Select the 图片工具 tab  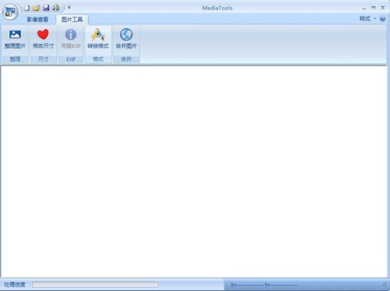pyautogui.click(x=72, y=19)
